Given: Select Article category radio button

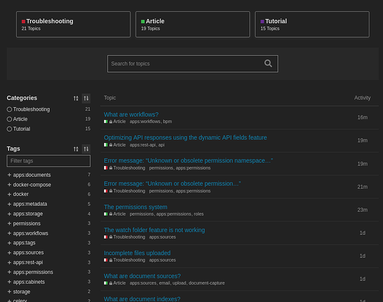Looking at the screenshot, I should [x=9, y=119].
